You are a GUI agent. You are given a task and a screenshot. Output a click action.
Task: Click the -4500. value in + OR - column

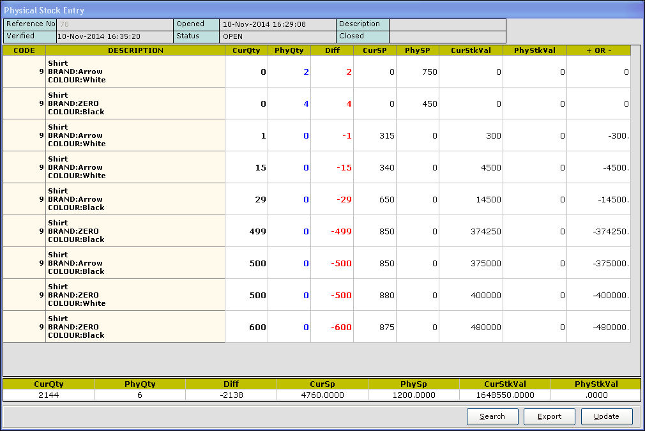pos(598,167)
